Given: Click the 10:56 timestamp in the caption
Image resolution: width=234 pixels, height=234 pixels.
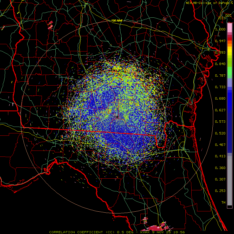Looking at the screenshot, I should (x=179, y=232).
